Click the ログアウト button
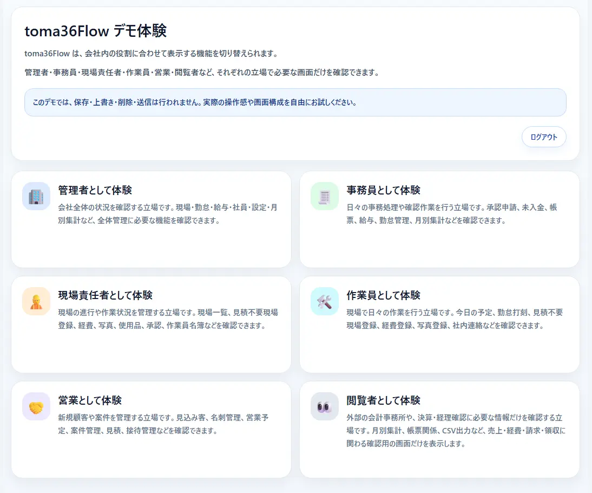This screenshot has width=592, height=493. pos(544,137)
